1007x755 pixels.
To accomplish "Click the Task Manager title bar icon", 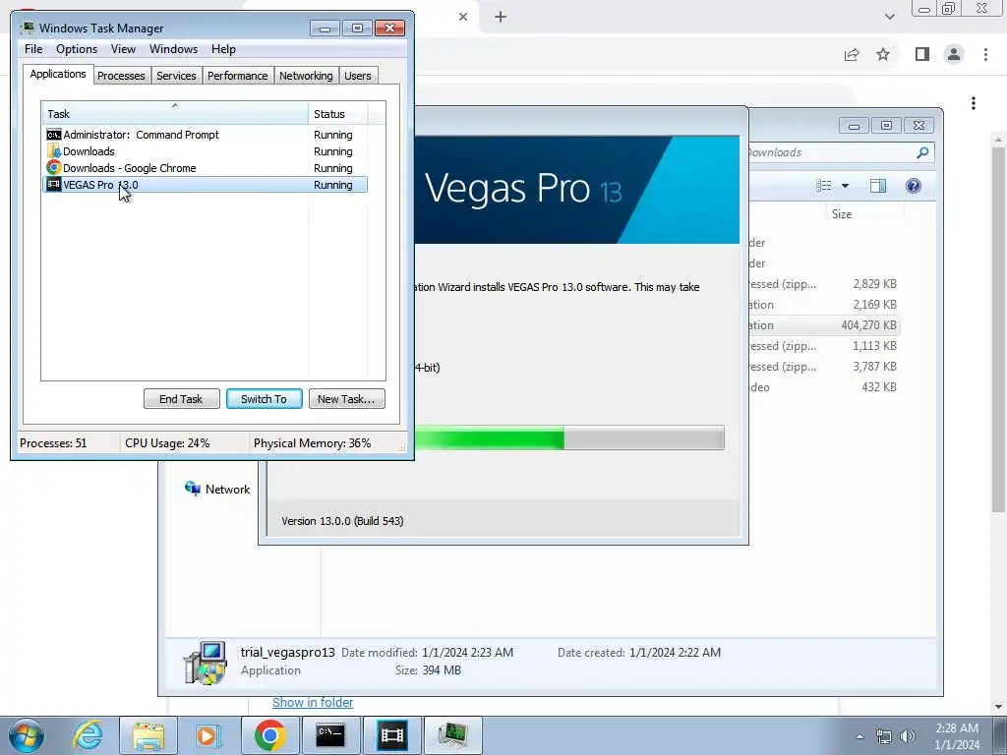I will pyautogui.click(x=27, y=28).
